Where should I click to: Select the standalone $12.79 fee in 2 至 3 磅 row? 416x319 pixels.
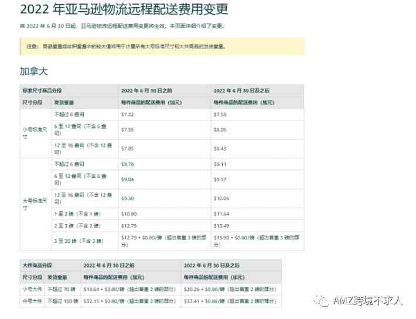(129, 226)
